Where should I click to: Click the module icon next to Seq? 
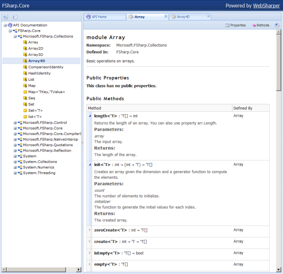[25, 98]
